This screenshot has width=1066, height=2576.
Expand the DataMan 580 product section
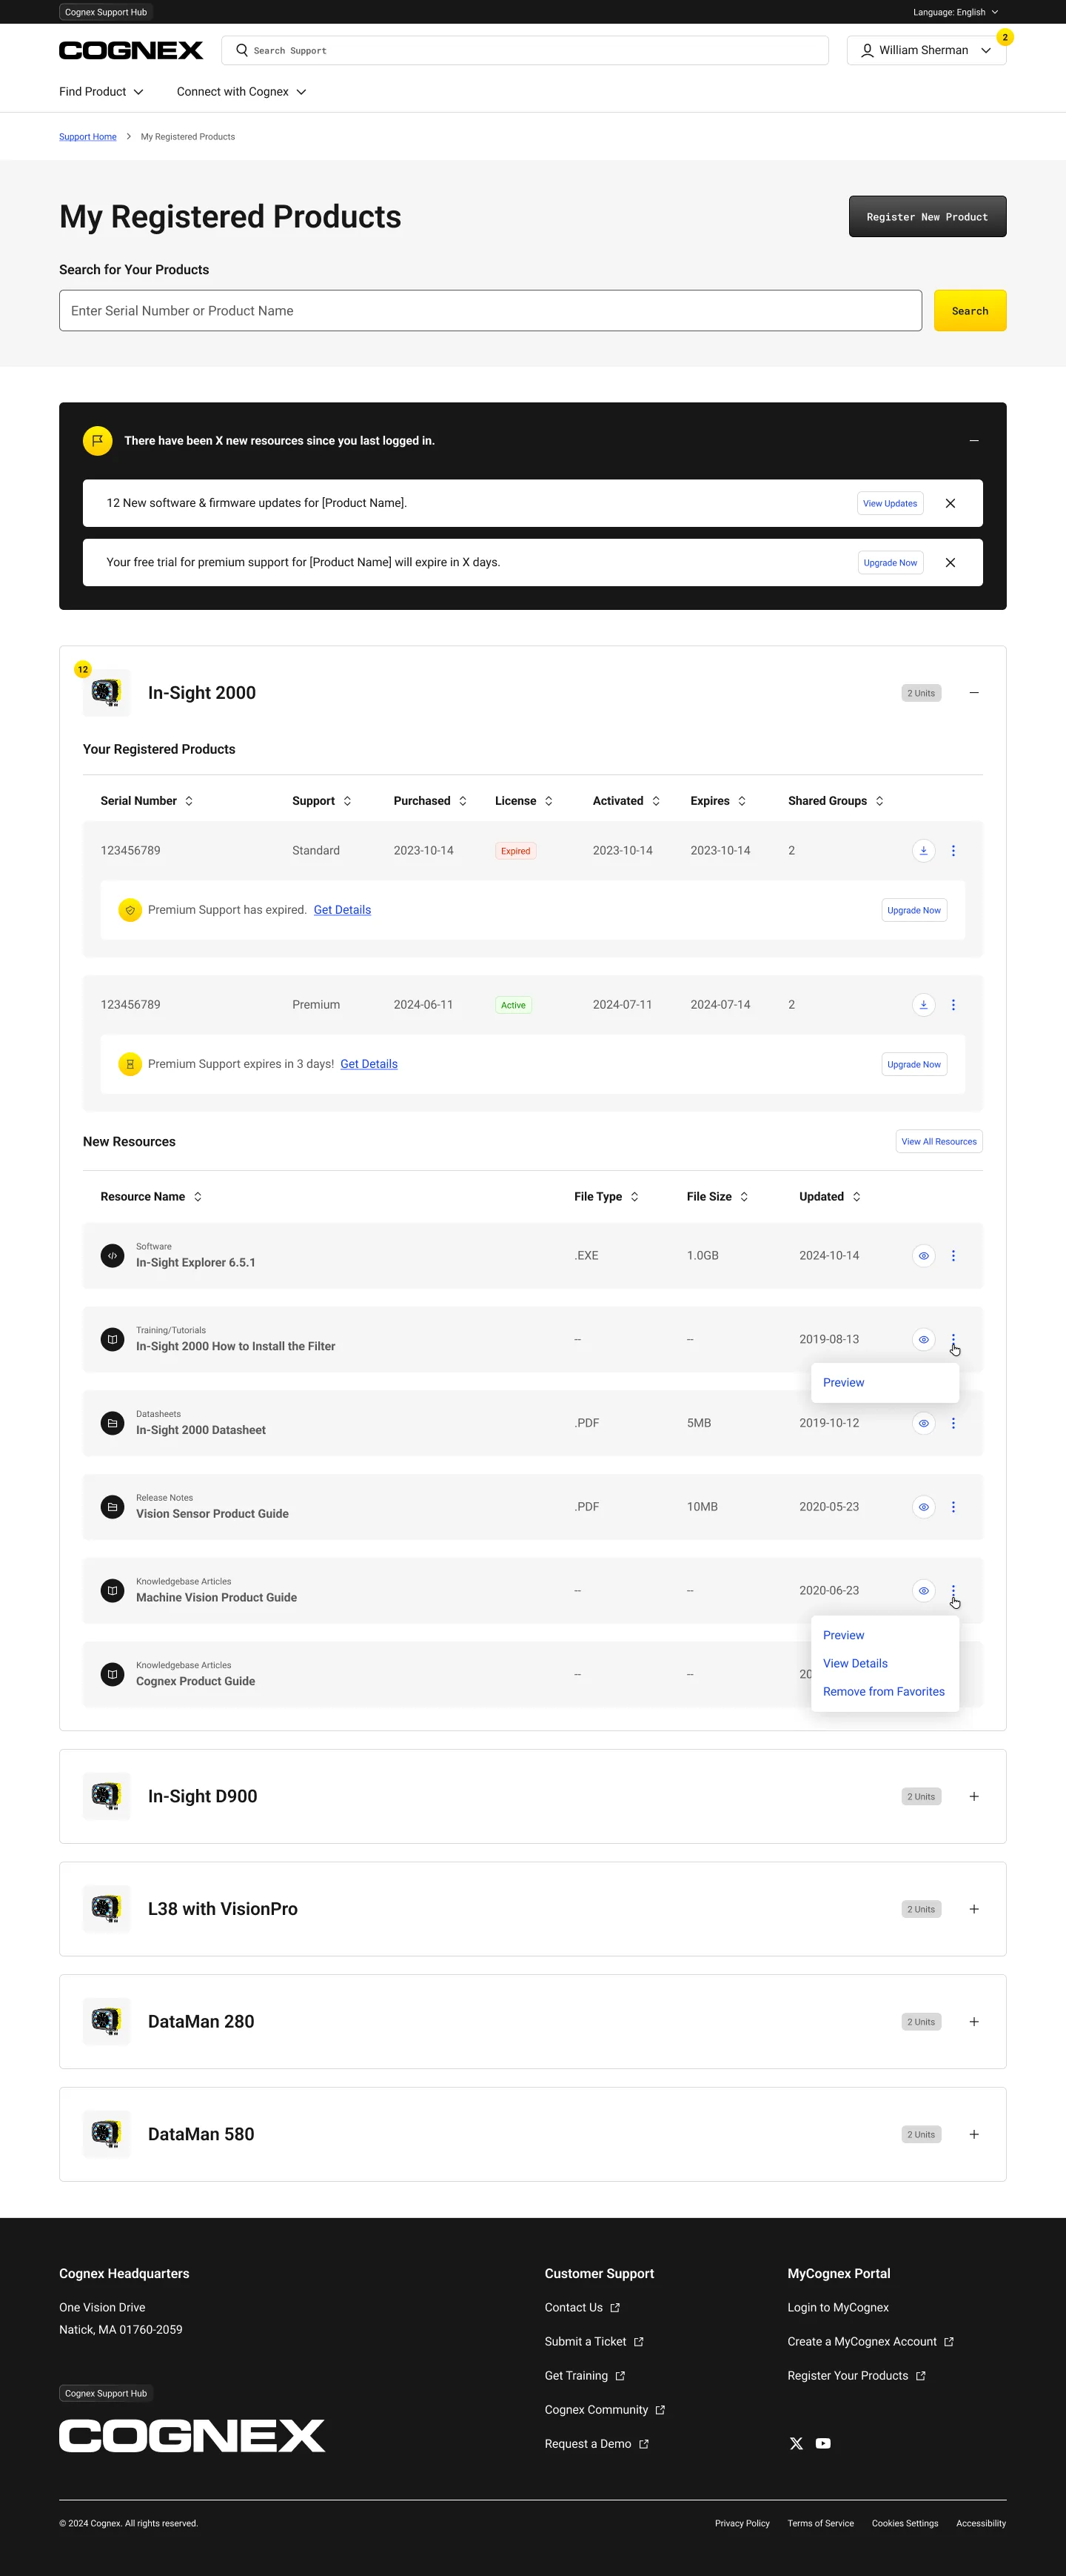[x=974, y=2134]
